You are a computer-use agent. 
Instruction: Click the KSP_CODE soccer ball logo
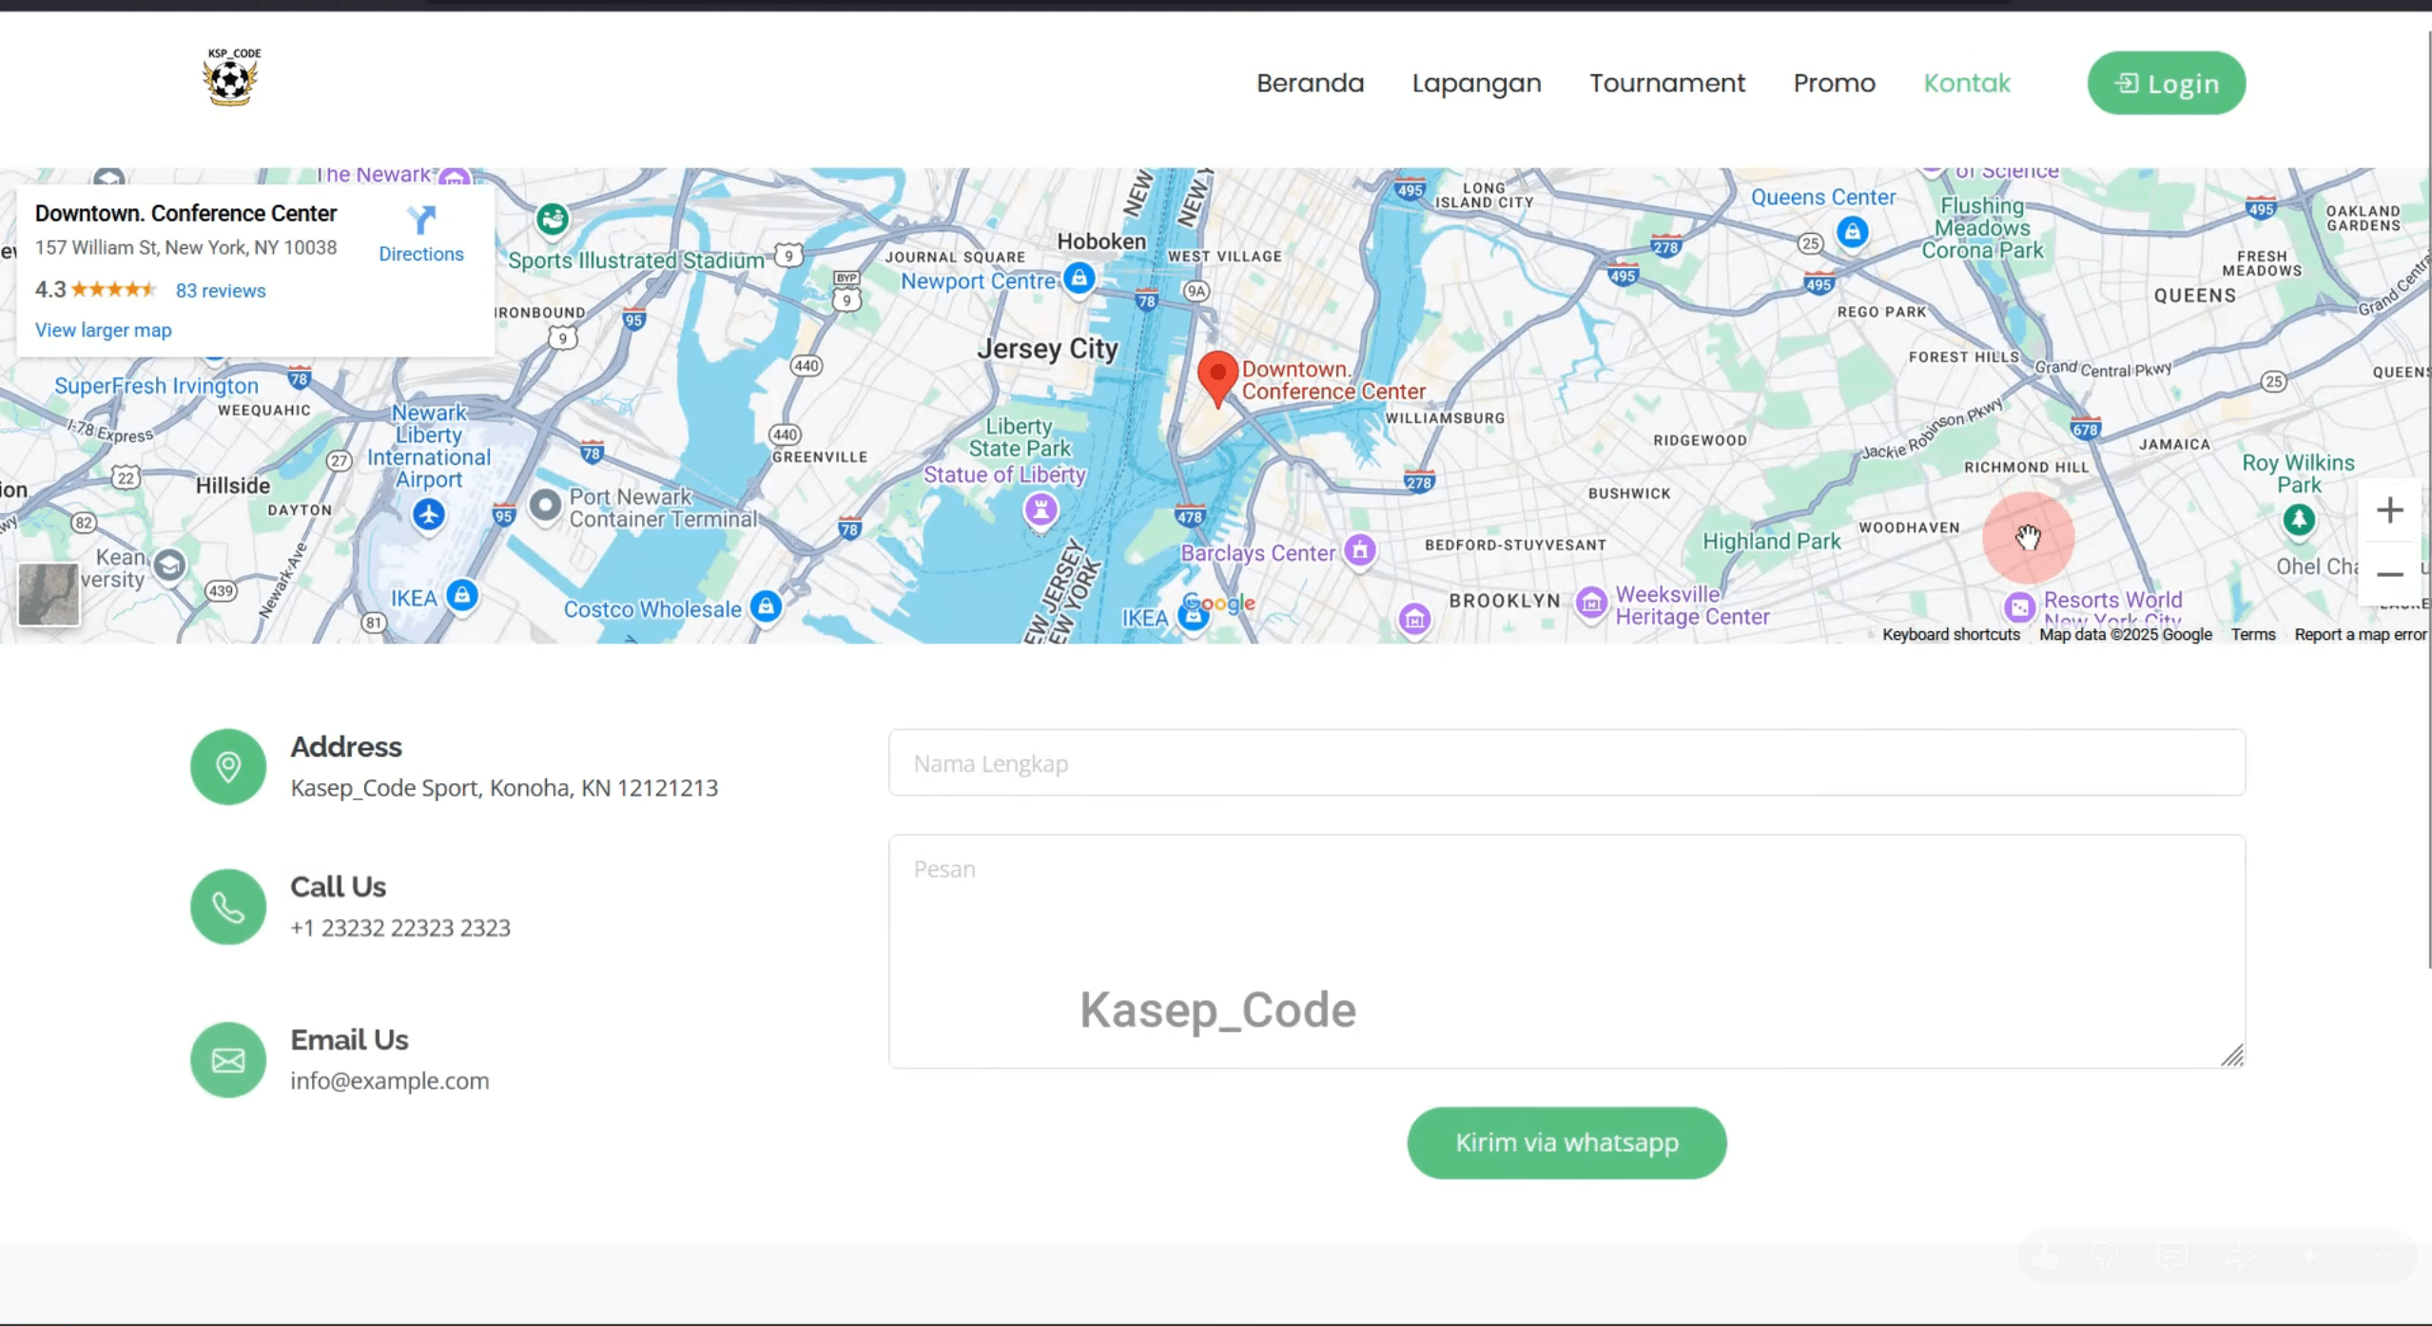(230, 77)
